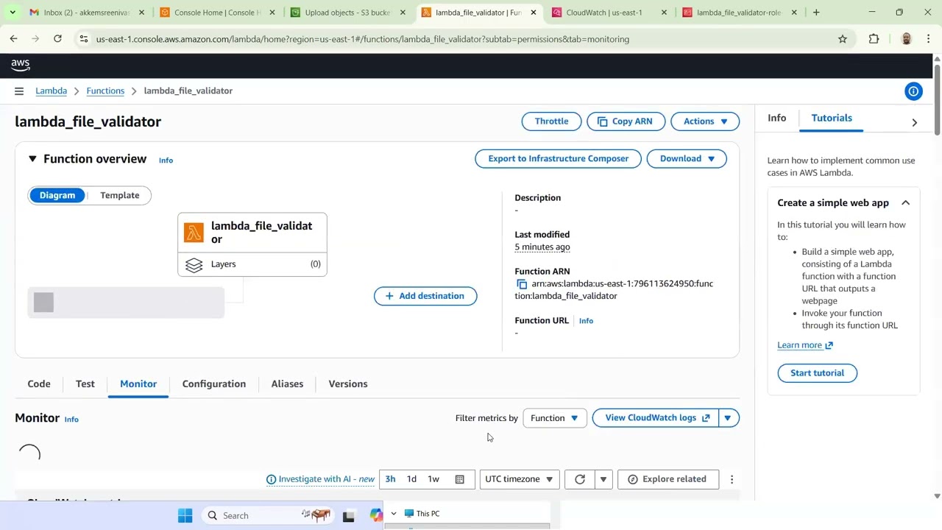
Task: Click the browser reload button
Action: point(57,39)
